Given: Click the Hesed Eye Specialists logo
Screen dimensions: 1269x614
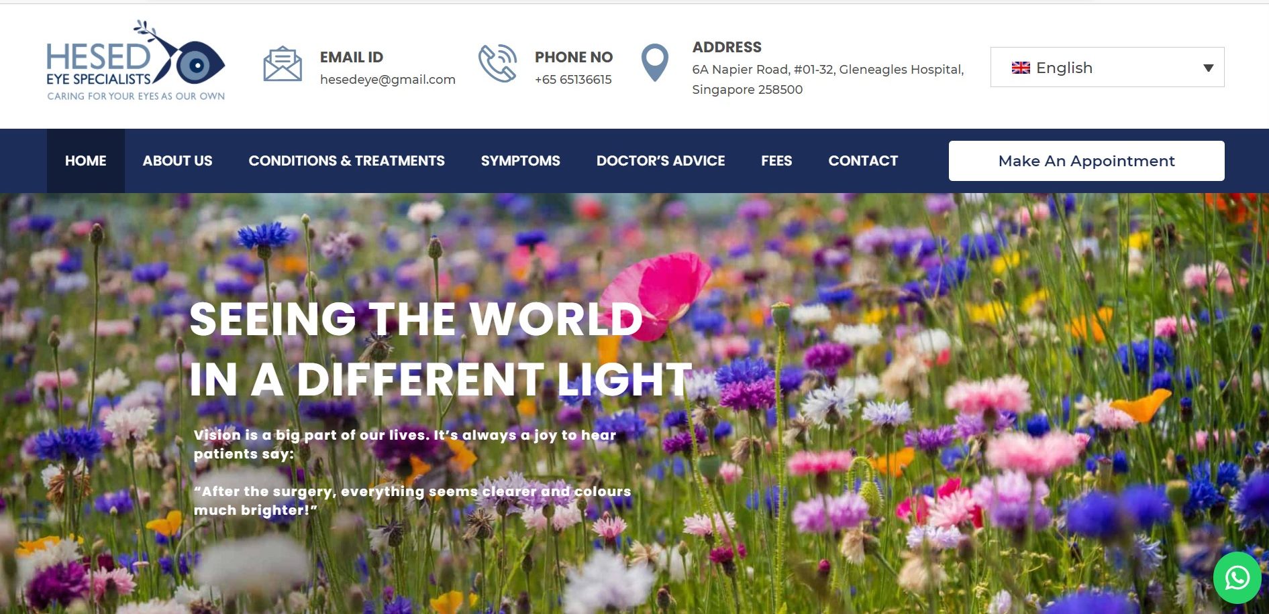Looking at the screenshot, I should 136,61.
